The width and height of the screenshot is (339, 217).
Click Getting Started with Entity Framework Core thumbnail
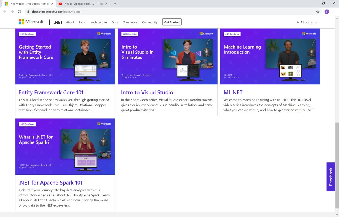tap(65, 56)
